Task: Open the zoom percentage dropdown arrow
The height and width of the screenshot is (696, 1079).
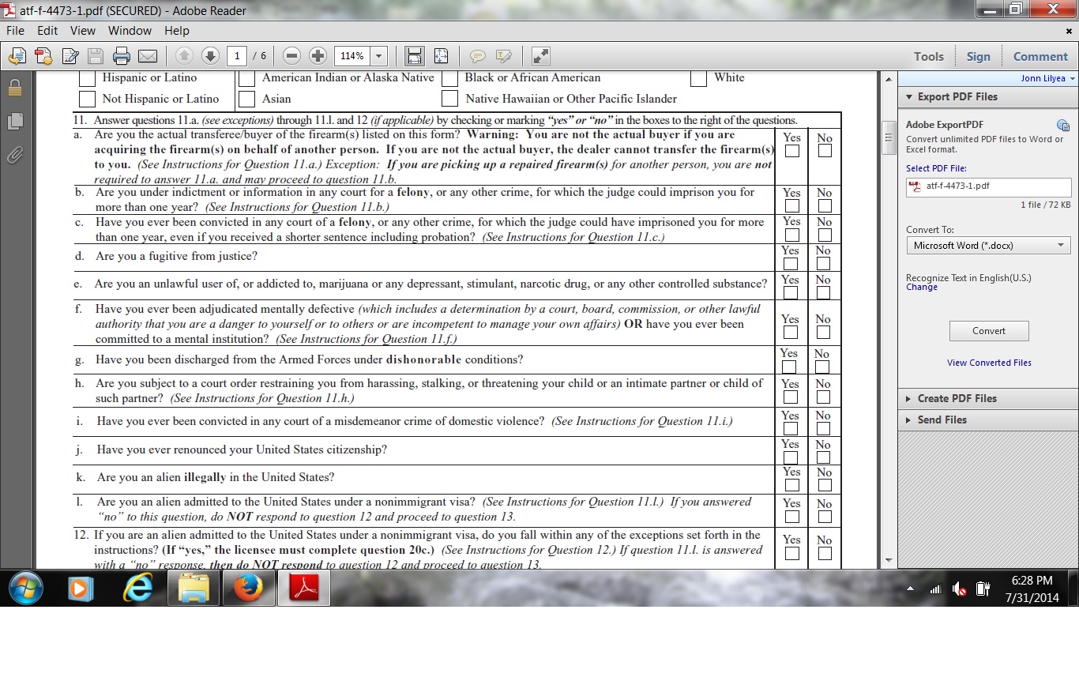Action: click(x=378, y=56)
